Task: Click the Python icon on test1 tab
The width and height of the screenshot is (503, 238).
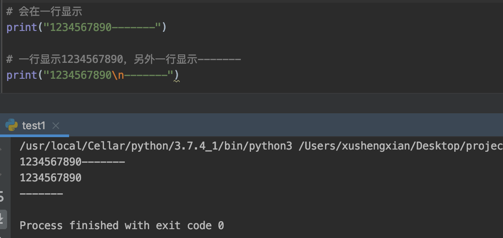Action: [x=12, y=125]
